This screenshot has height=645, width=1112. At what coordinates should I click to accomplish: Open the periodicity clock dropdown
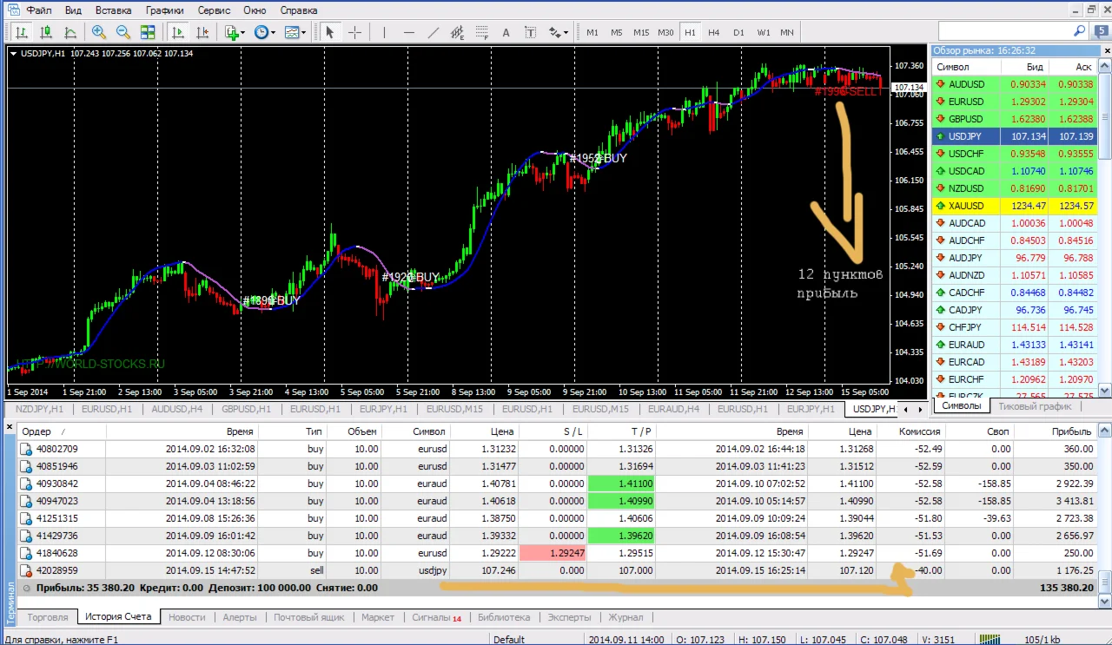point(264,32)
